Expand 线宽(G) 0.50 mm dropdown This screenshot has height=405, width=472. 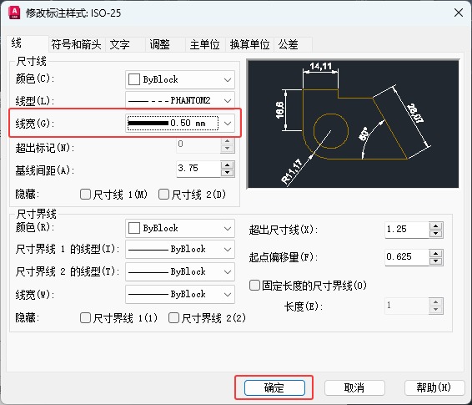[x=180, y=124]
